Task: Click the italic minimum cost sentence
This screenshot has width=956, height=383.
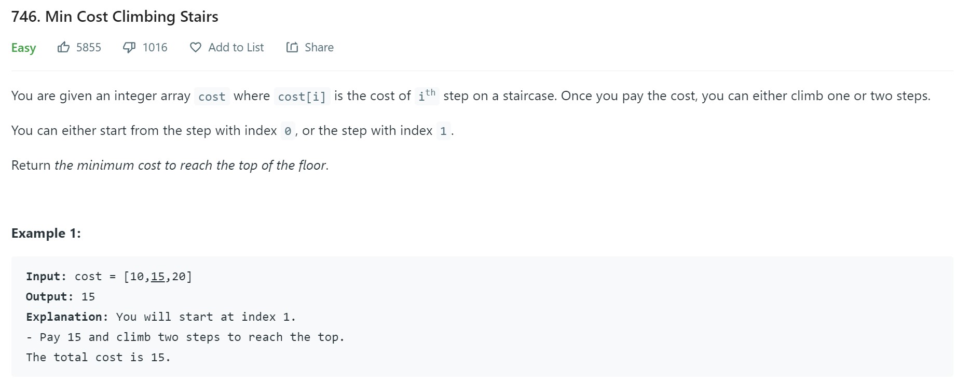Action: pyautogui.click(x=191, y=165)
